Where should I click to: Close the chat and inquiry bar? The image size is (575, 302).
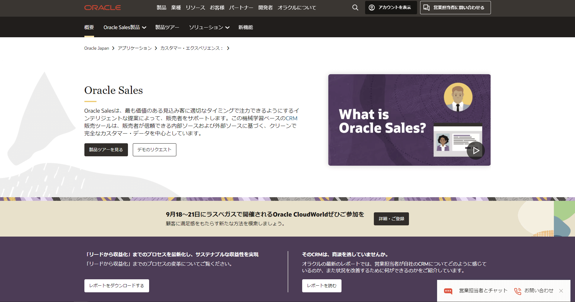coord(561,291)
